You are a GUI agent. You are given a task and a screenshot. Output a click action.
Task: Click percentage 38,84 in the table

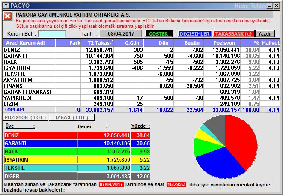pos(252,50)
